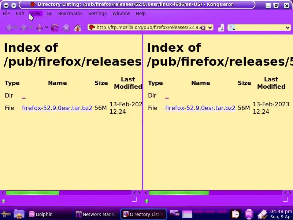
Task: Click the left view's scroll-left arrow
Action: pos(3,193)
